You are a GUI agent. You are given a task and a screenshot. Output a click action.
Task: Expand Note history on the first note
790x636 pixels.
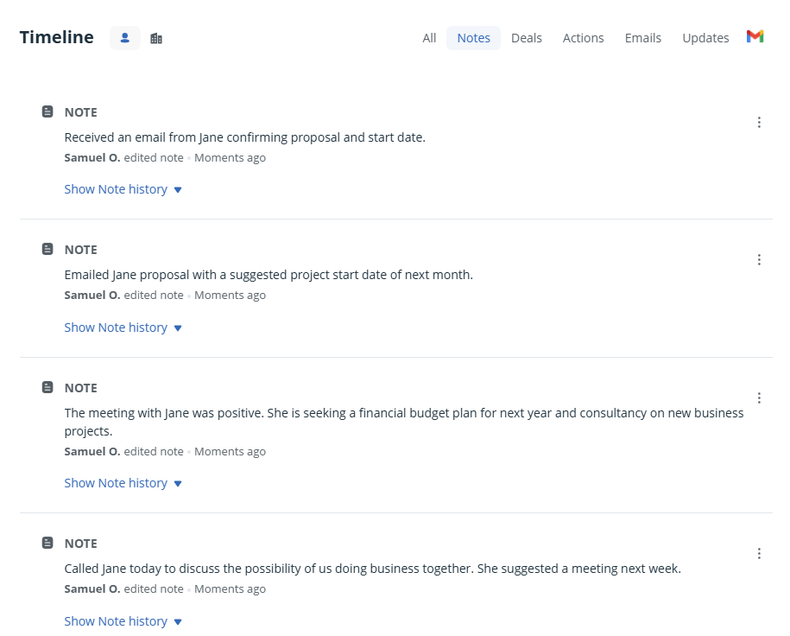[116, 188]
